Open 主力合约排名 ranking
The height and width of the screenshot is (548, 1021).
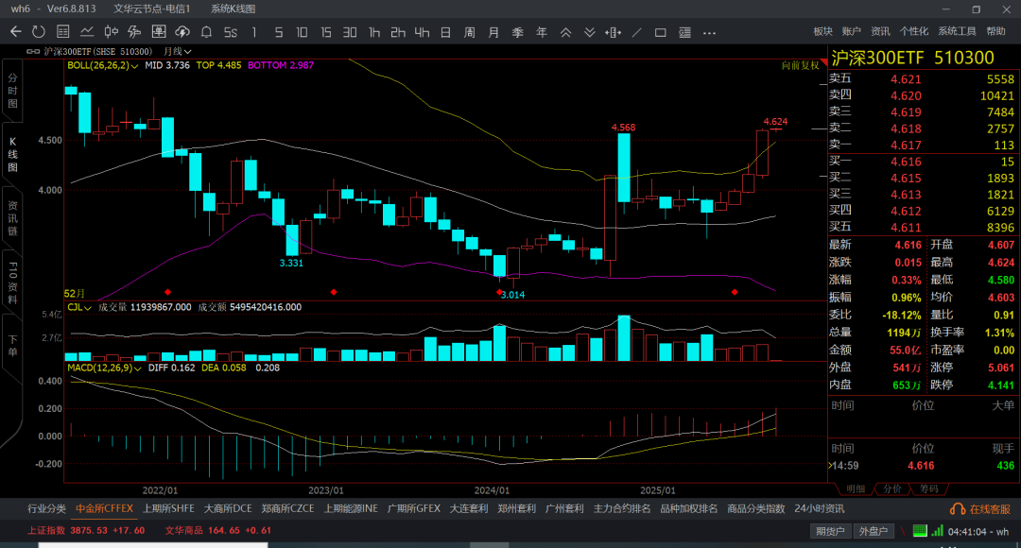(x=622, y=509)
